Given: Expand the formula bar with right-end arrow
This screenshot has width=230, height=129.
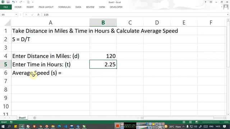Looking at the screenshot, I should [227, 15].
